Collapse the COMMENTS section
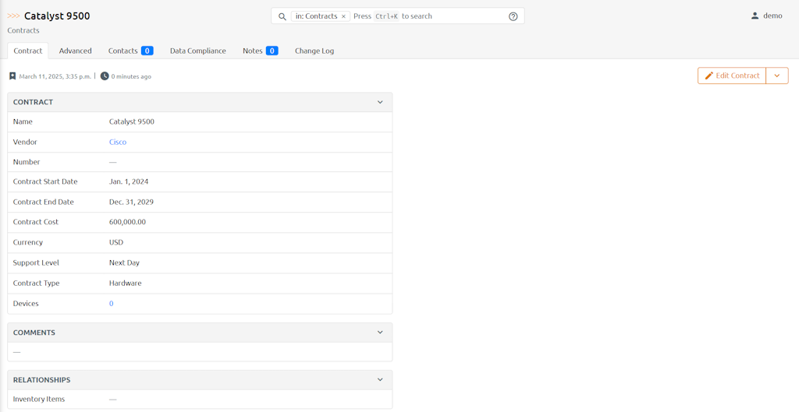Image resolution: width=799 pixels, height=412 pixels. click(x=380, y=333)
